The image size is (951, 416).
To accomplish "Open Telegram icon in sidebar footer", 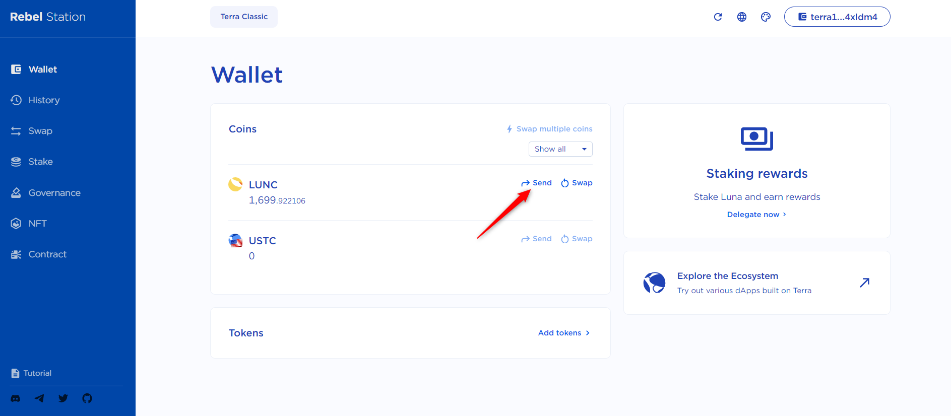I will coord(39,398).
